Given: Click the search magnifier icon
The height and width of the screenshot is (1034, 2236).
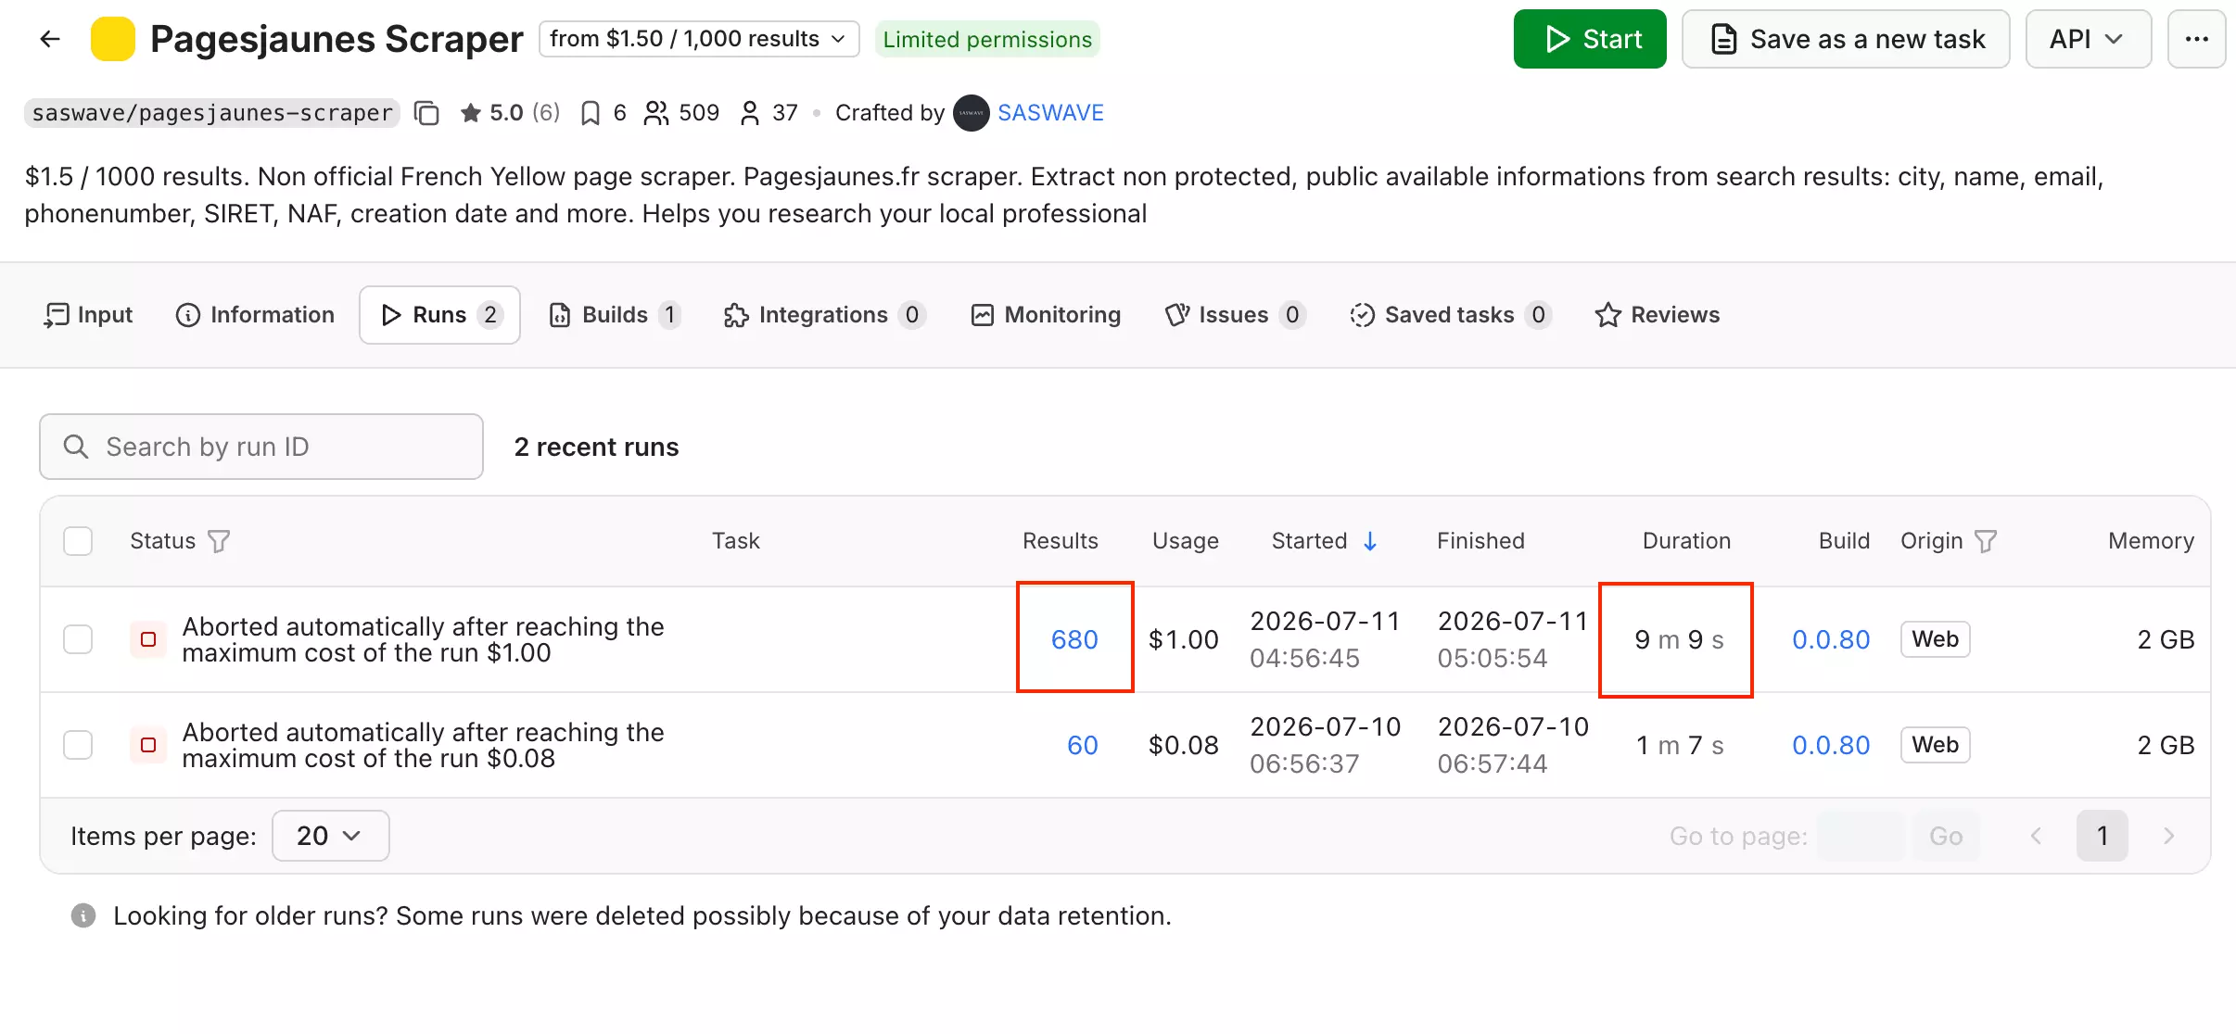Looking at the screenshot, I should pyautogui.click(x=76, y=447).
